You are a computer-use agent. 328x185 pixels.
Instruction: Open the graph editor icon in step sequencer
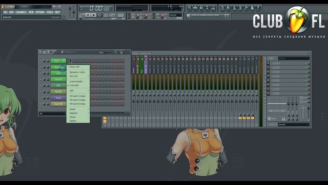[117, 52]
